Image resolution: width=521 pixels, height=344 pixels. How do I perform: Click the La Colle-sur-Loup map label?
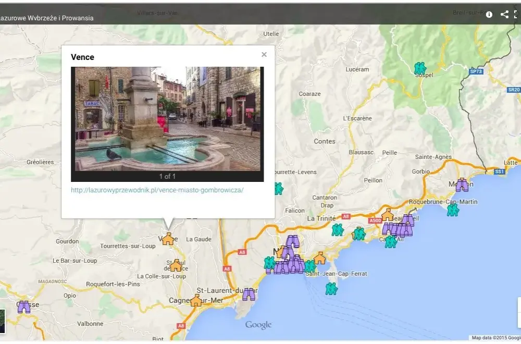[x=162, y=276]
